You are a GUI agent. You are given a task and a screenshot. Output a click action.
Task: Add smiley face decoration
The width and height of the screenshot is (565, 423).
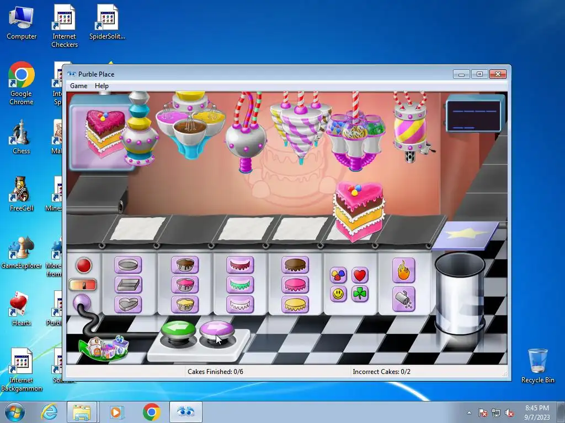pos(338,294)
